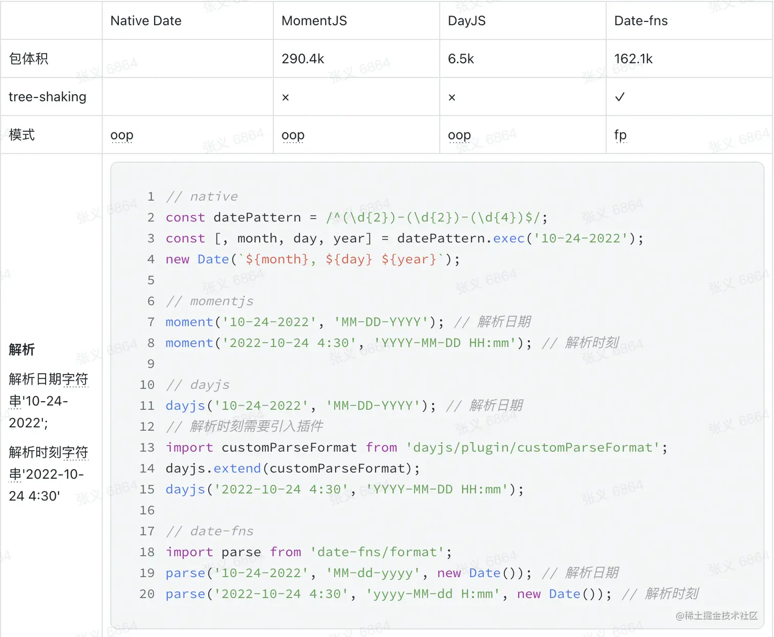Click the bold 解析 heading
Screen dimensions: 774x637
click(x=21, y=349)
